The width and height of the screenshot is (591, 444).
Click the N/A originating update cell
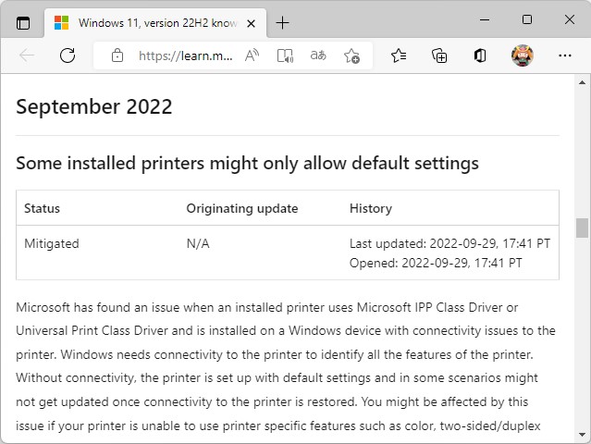[x=198, y=244]
